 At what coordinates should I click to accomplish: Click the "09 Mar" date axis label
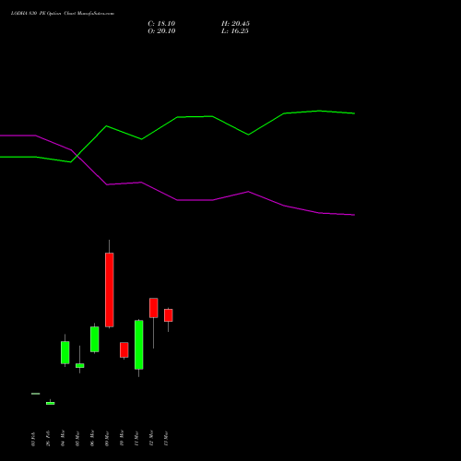107,438
